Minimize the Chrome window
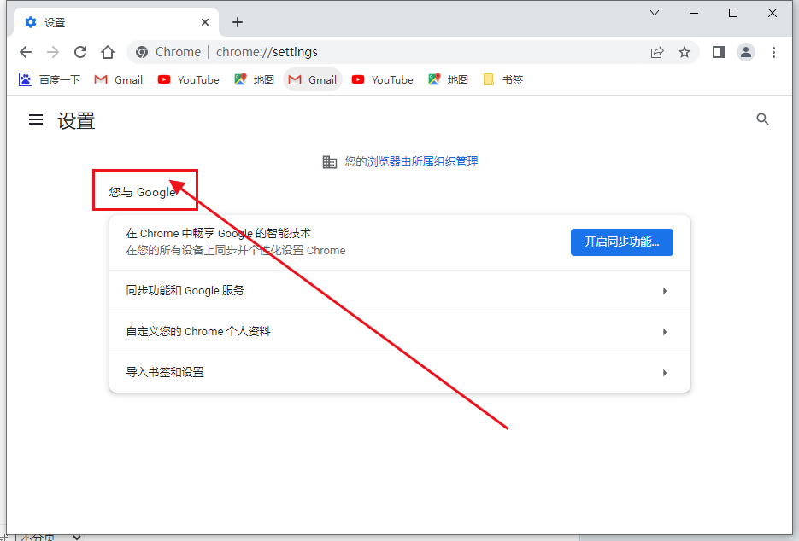 pos(694,14)
